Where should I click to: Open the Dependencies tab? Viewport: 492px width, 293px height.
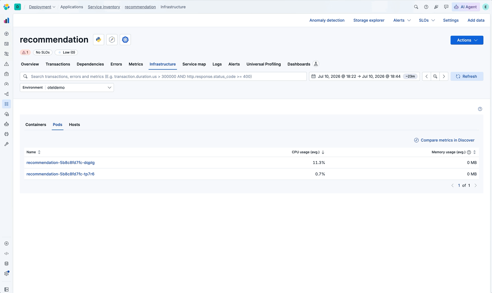pos(90,64)
